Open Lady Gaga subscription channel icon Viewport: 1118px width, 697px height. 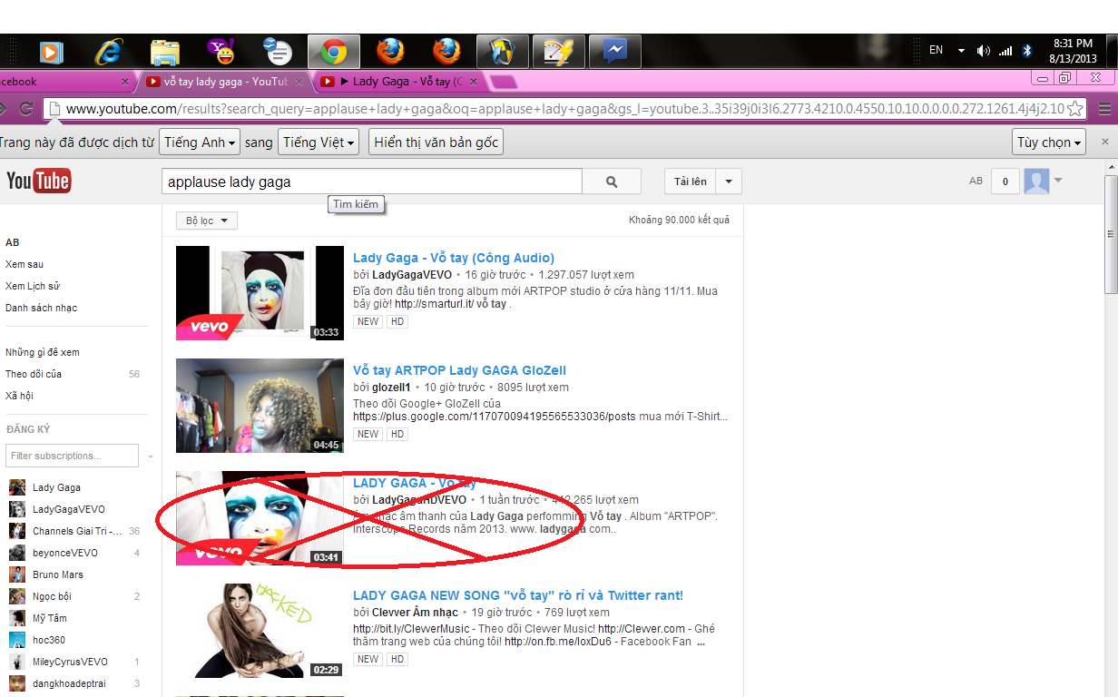(17, 487)
